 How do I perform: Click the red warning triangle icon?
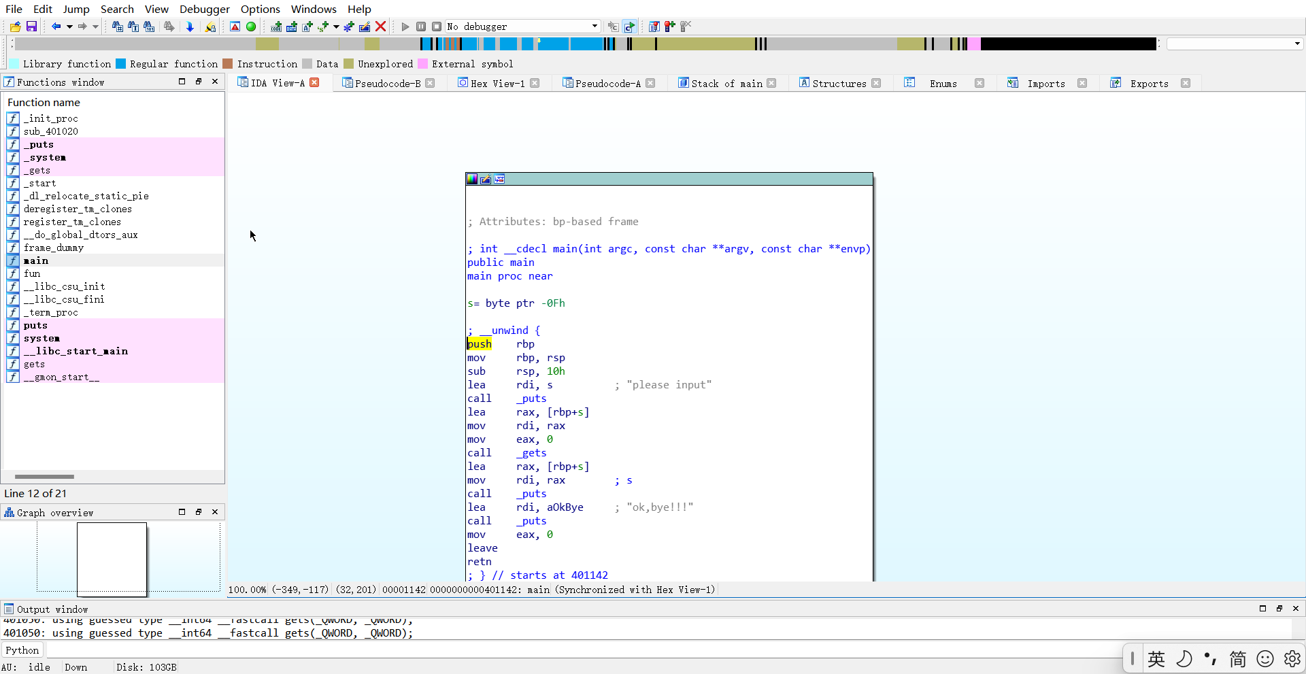click(x=235, y=27)
